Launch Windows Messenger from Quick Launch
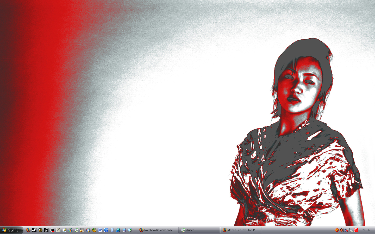 70,230
